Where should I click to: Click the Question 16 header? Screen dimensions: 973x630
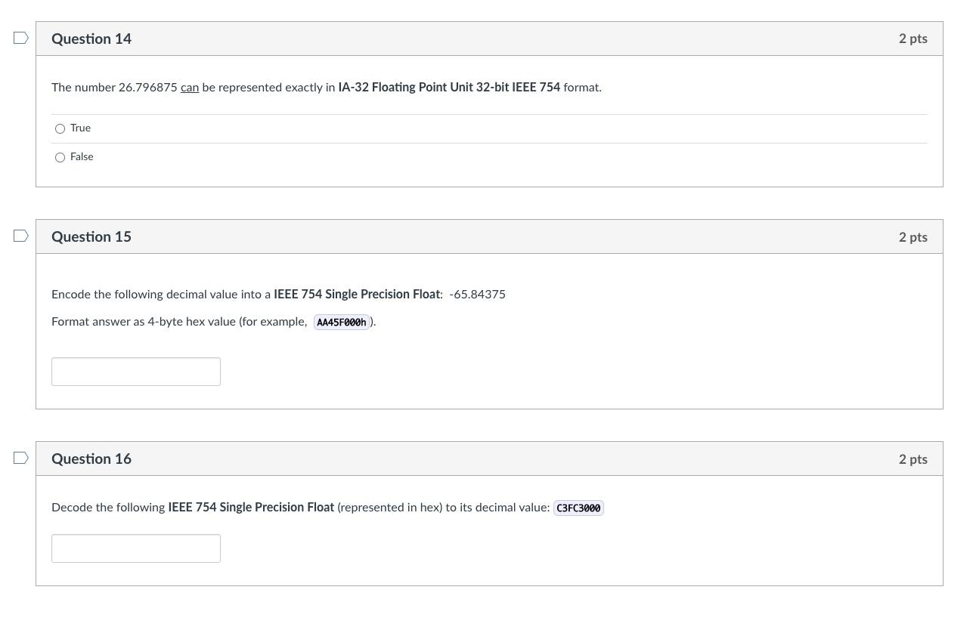(x=91, y=459)
